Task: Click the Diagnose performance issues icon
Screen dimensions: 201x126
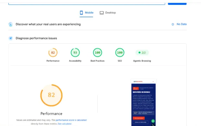Action: (11, 38)
